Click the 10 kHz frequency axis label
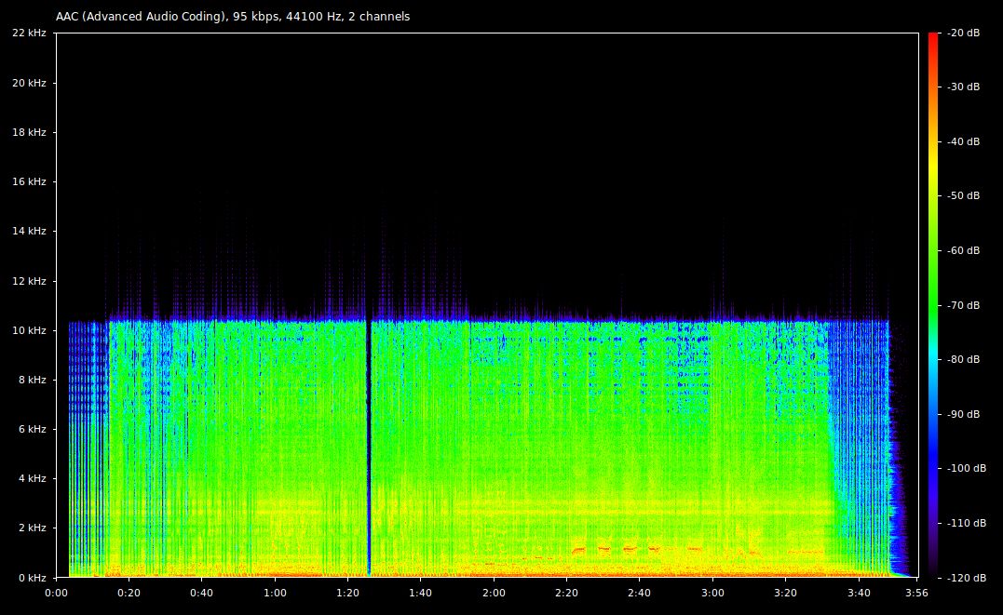Image resolution: width=1003 pixels, height=615 pixels. (x=30, y=330)
